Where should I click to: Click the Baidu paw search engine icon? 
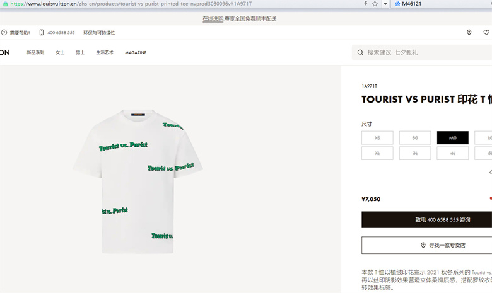(397, 4)
